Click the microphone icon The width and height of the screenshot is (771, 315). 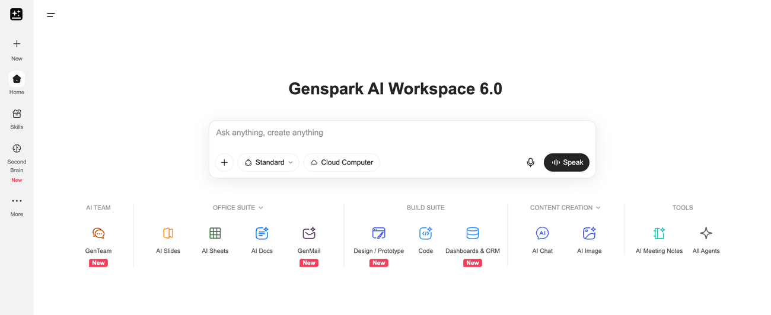coord(530,162)
